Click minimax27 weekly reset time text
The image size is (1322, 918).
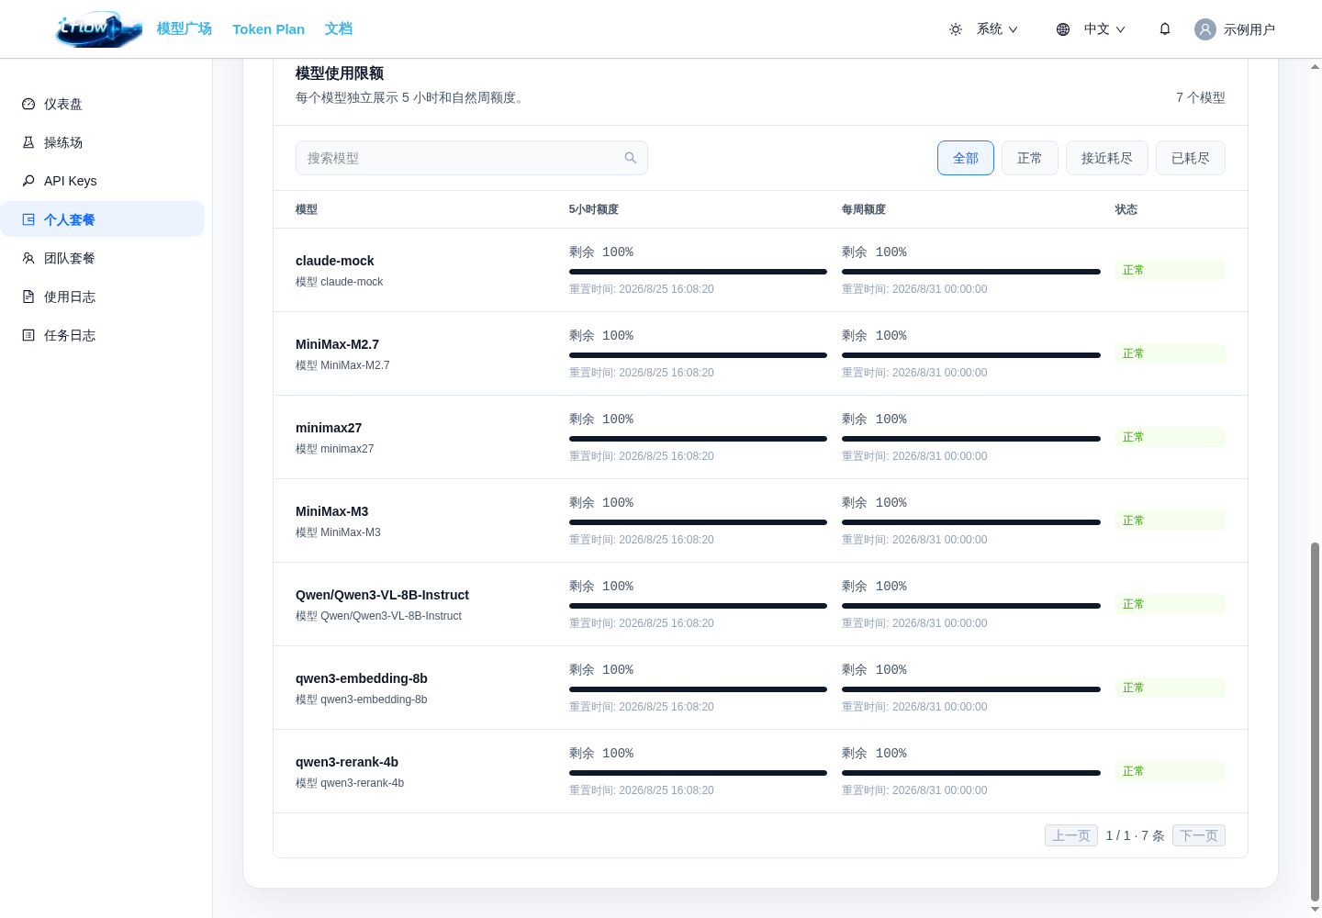(x=914, y=456)
